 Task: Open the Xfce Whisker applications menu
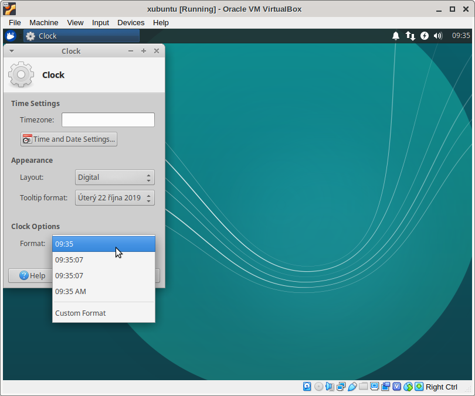click(11, 36)
